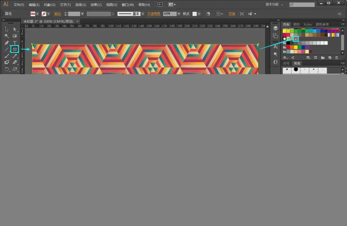Open the Artboards panel icon
The image size is (347, 226).
pyautogui.click(x=275, y=36)
